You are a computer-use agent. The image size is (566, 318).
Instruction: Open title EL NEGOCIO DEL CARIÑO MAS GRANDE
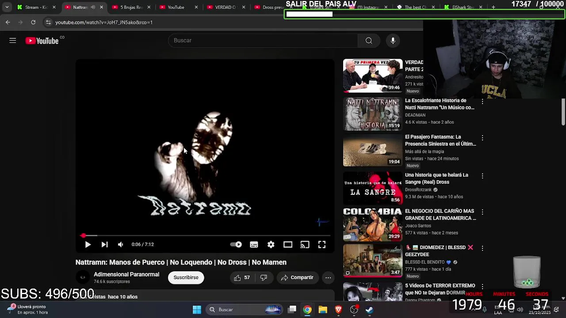440,215
